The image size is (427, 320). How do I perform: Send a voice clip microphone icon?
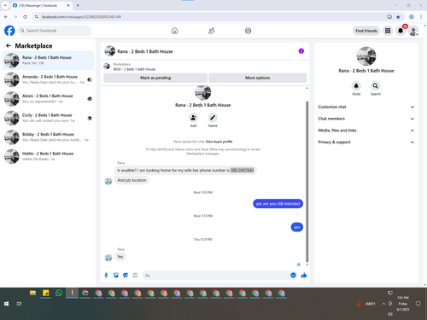[x=106, y=275]
